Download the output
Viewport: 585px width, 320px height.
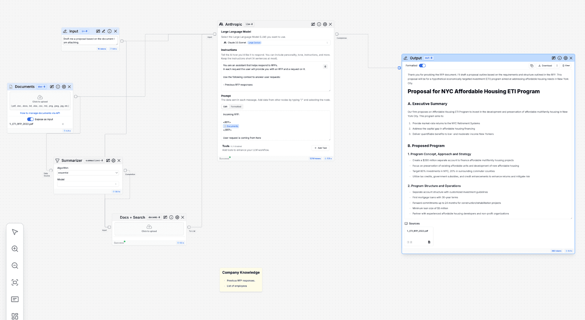pyautogui.click(x=545, y=66)
